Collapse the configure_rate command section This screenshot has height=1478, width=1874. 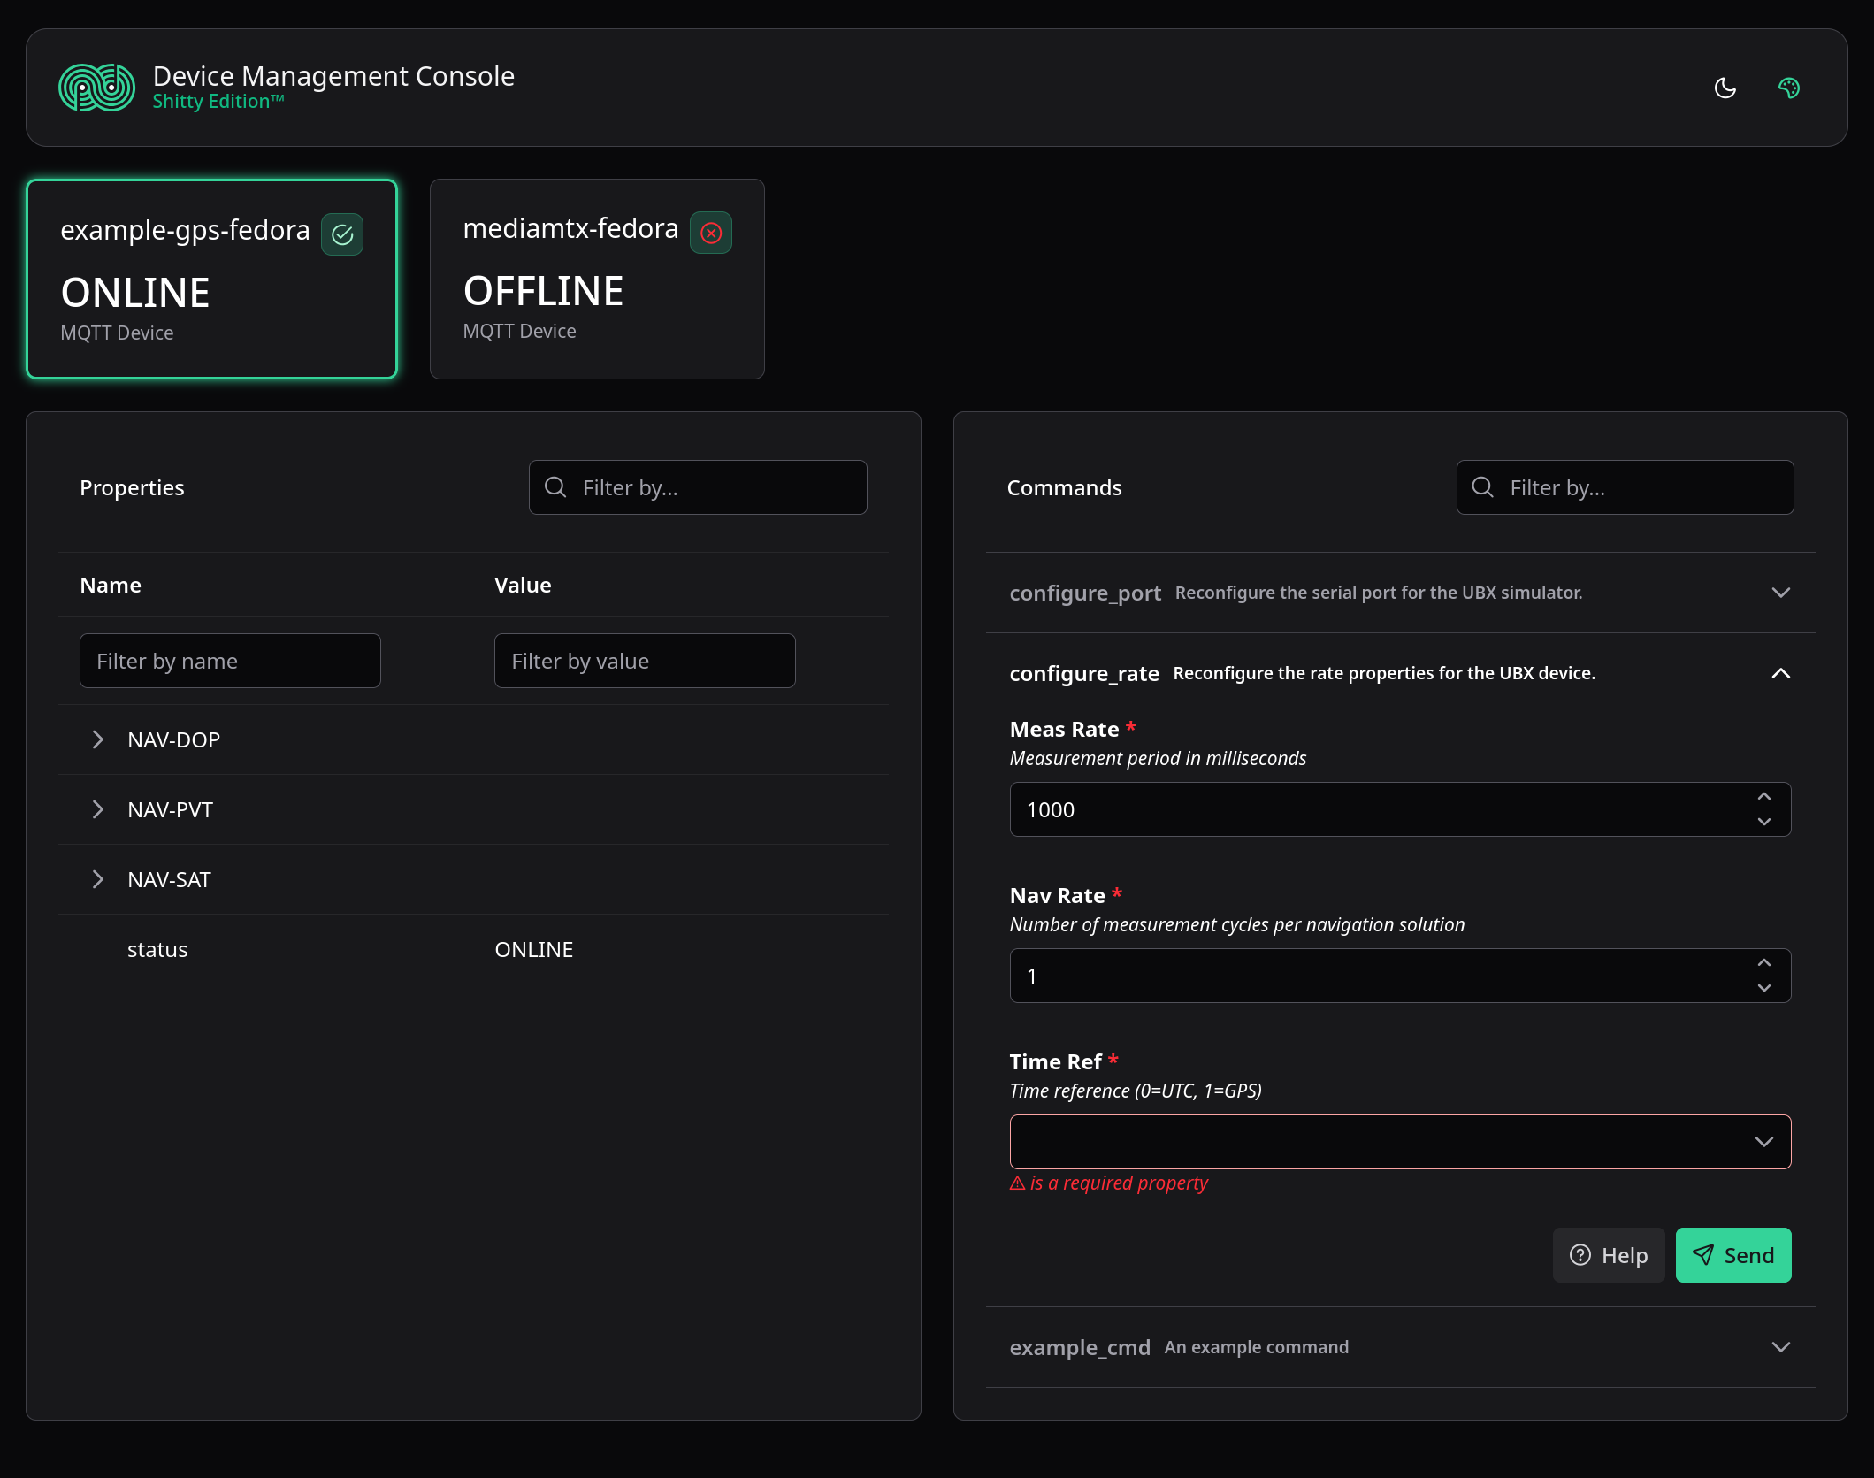point(1780,673)
